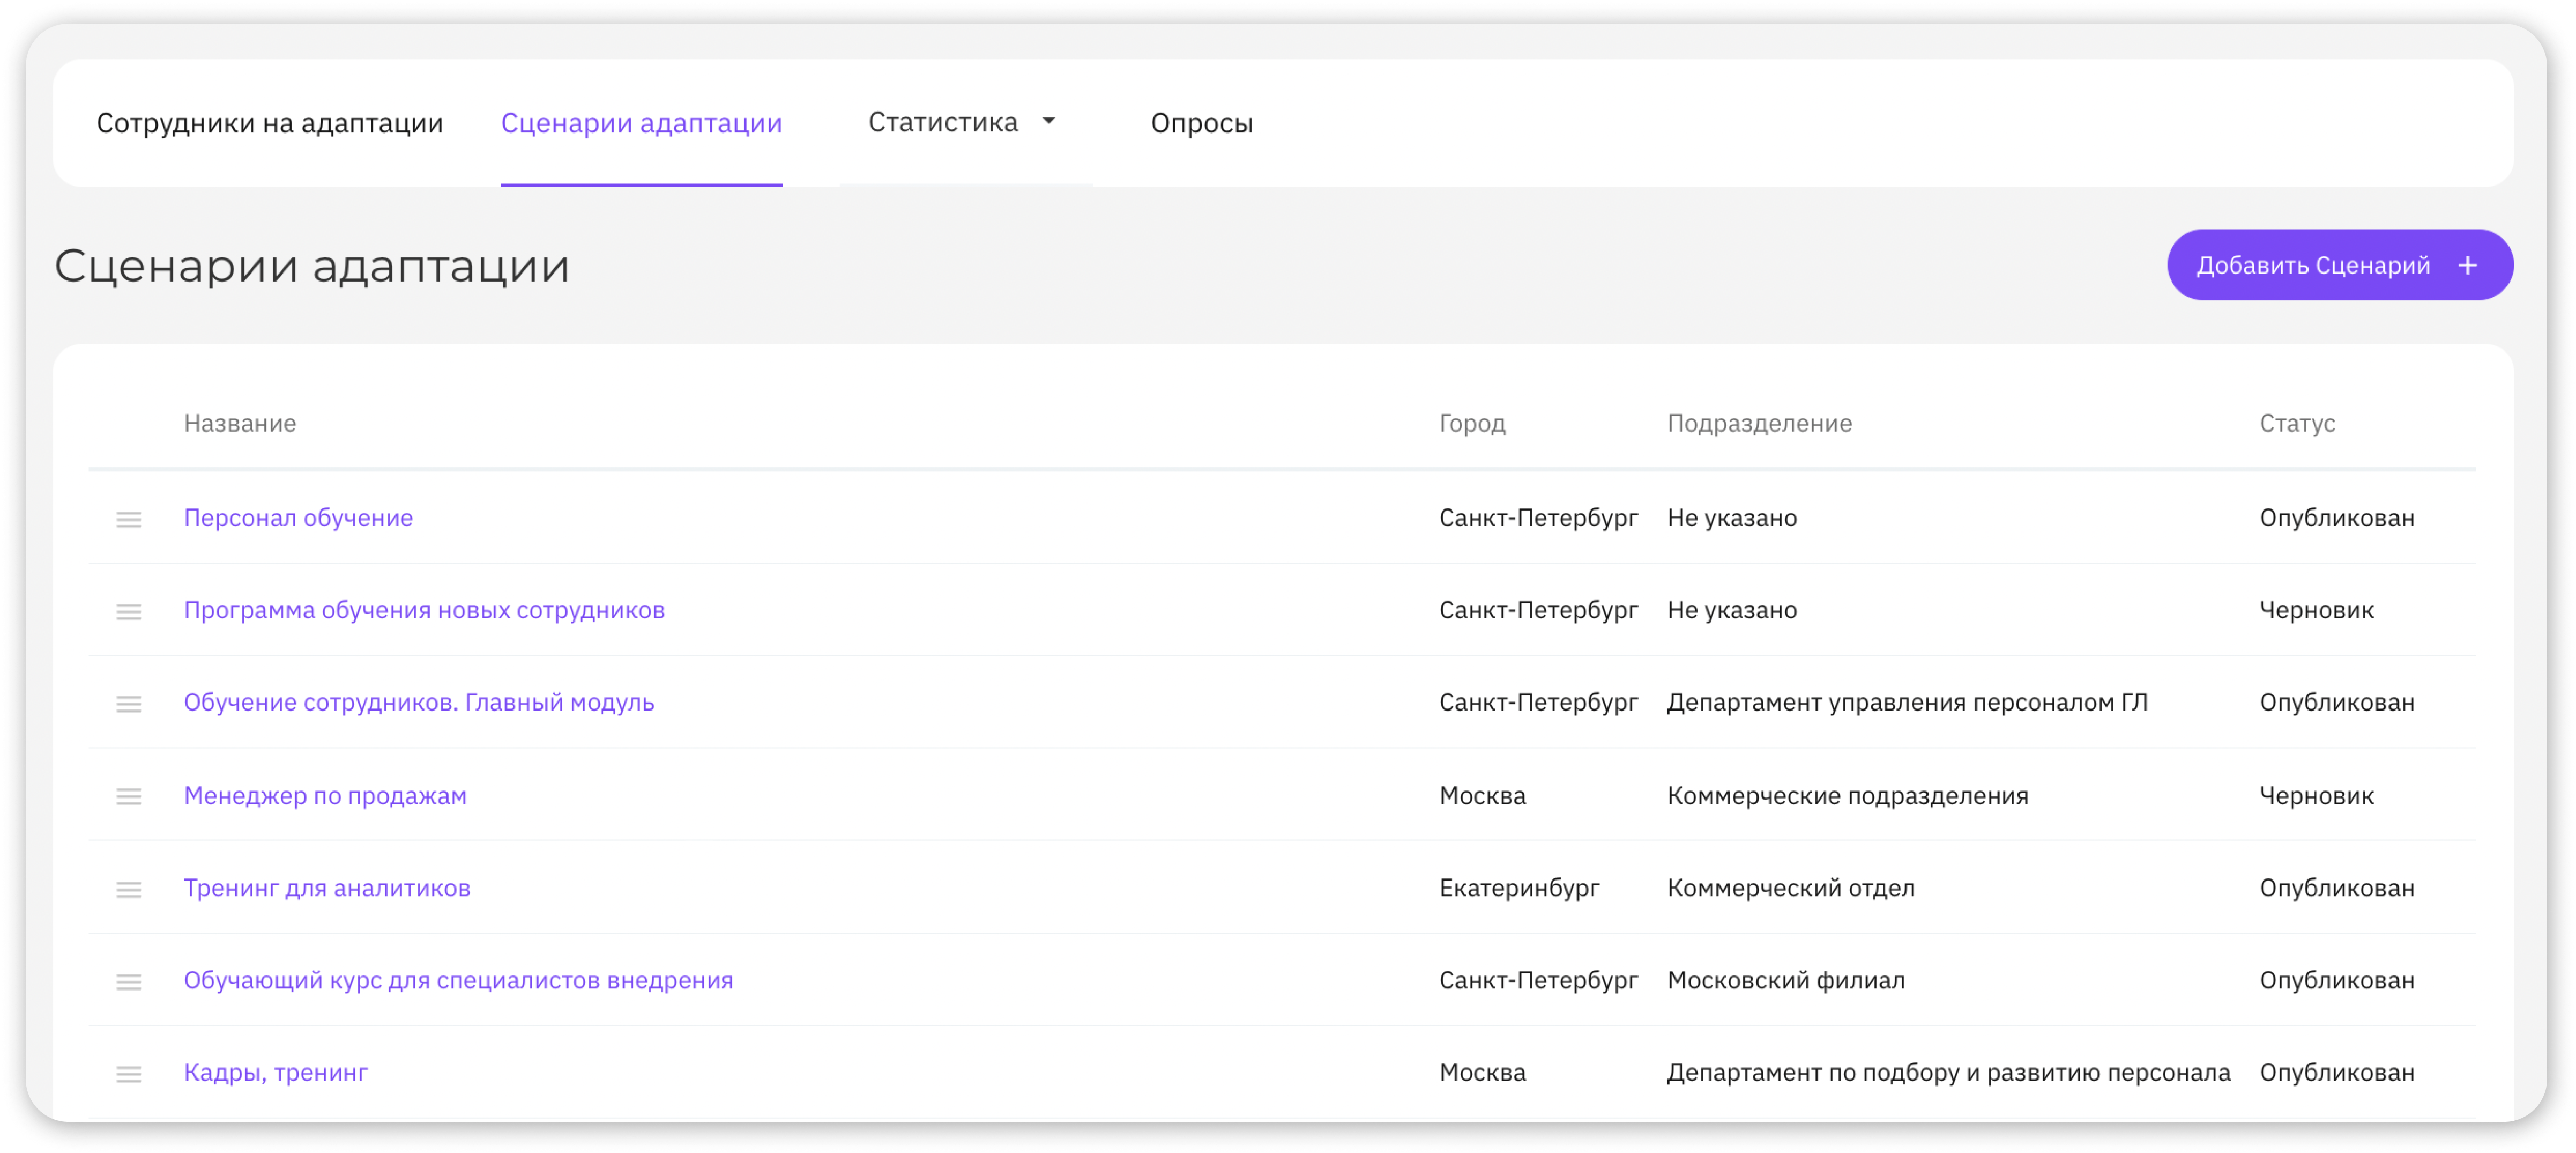Click drag handle of Программа обучения новых сотрудников row
The width and height of the screenshot is (2576, 1153).
(x=129, y=611)
